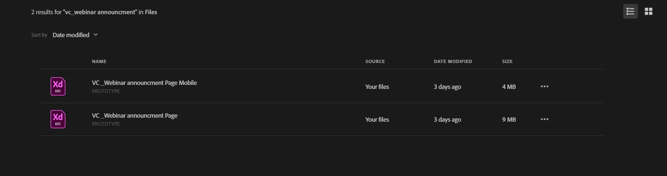Image resolution: width=667 pixels, height=176 pixels.
Task: Click the DATE MODIFIED column header
Action: tap(453, 61)
